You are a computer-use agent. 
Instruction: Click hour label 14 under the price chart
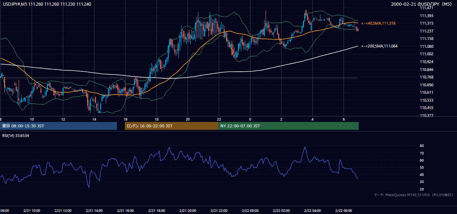pos(94,119)
